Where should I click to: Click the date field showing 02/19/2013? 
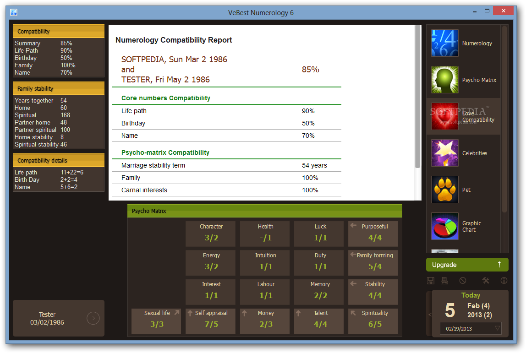pyautogui.click(x=470, y=329)
